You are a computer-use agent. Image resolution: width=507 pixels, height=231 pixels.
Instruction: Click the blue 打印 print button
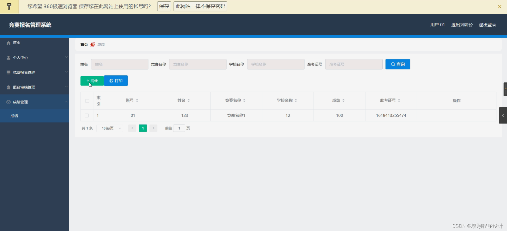pyautogui.click(x=116, y=81)
